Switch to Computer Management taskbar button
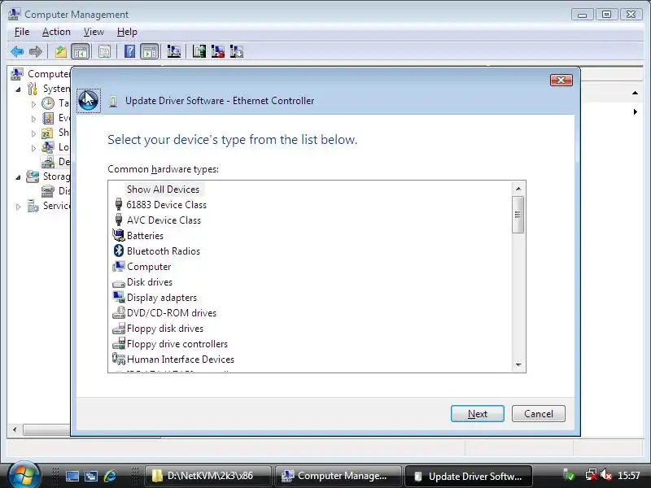The image size is (651, 488). [x=338, y=476]
